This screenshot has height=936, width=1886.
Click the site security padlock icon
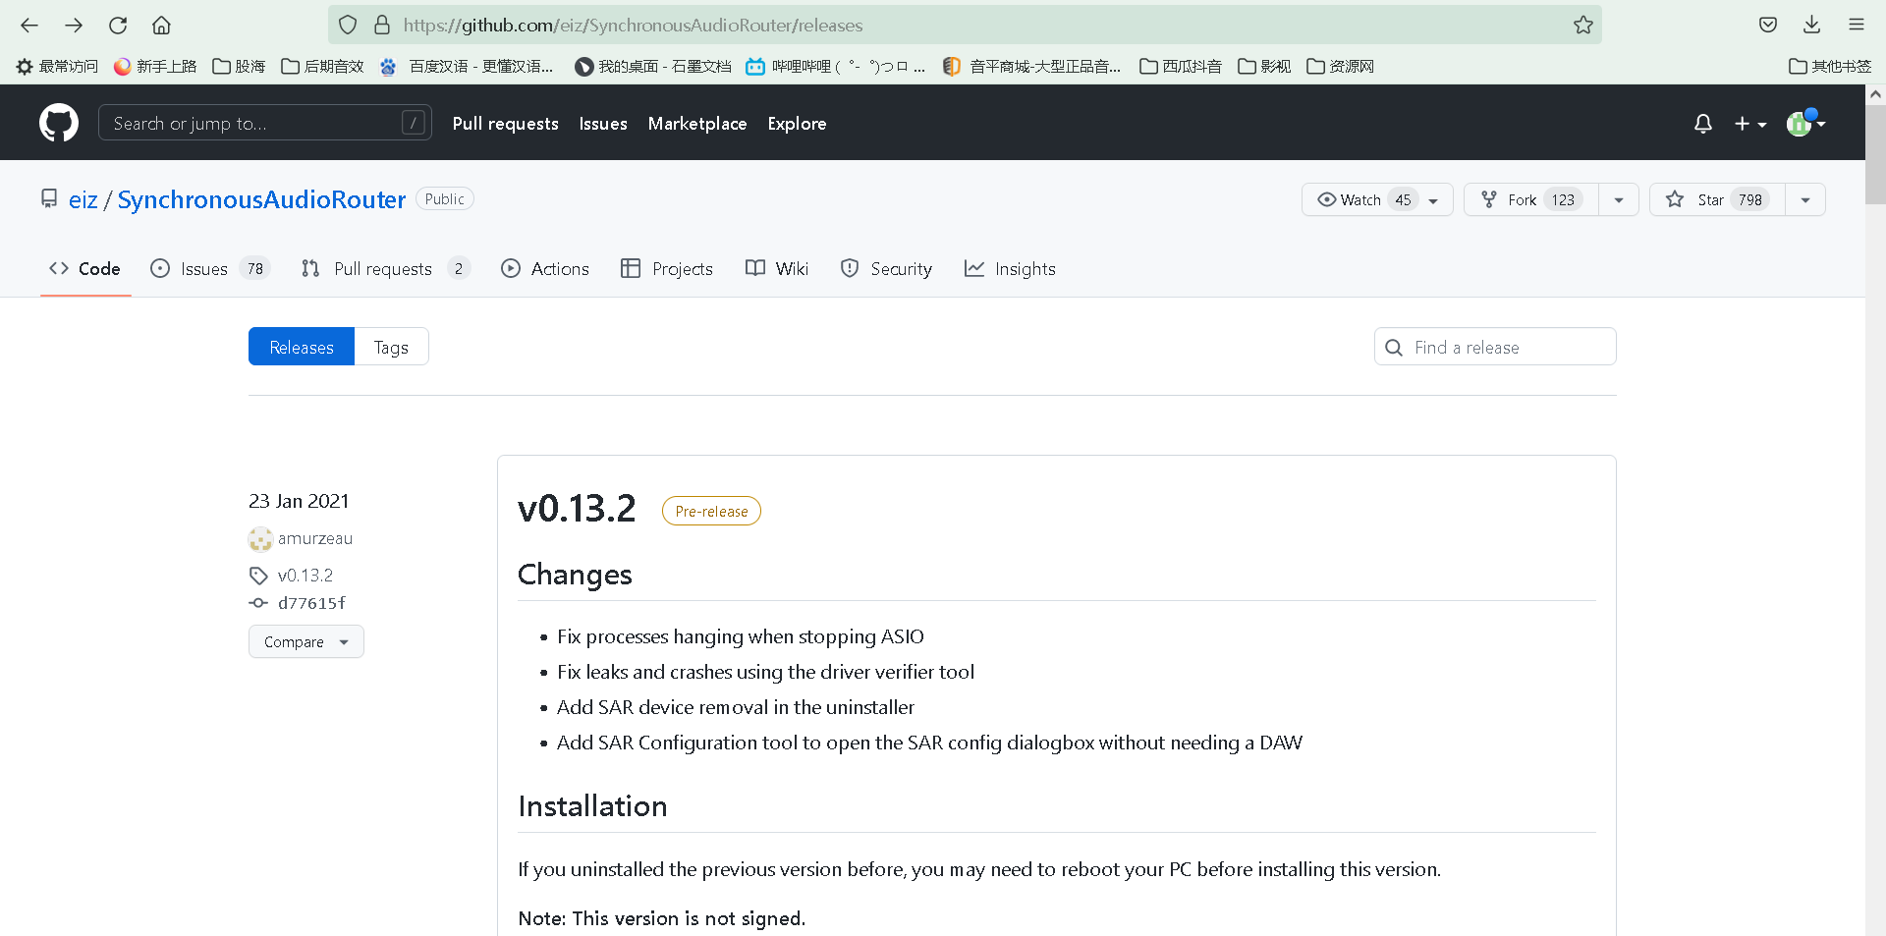[x=383, y=25]
